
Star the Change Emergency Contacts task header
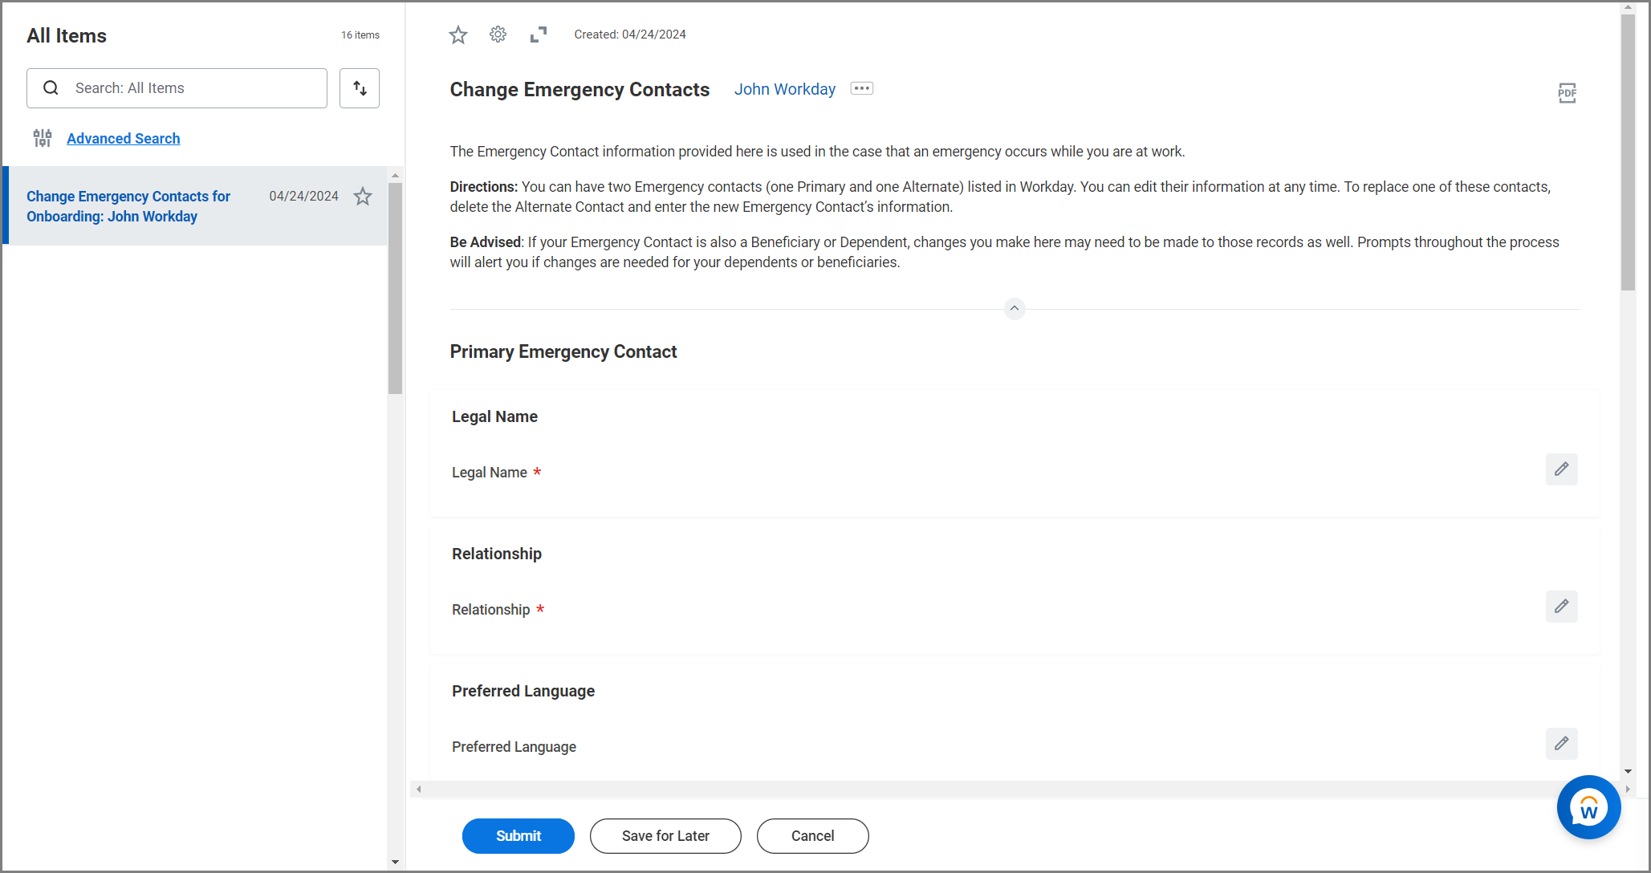coord(458,35)
